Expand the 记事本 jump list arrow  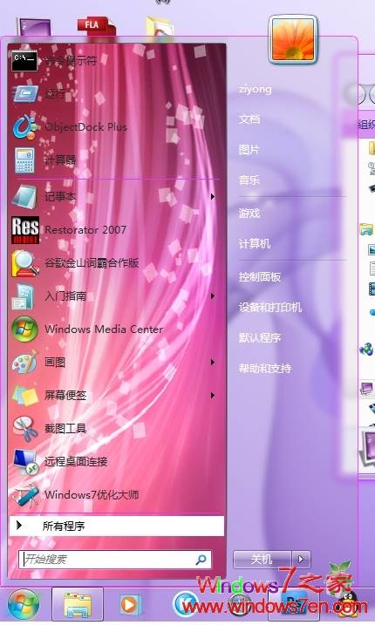[x=213, y=196]
